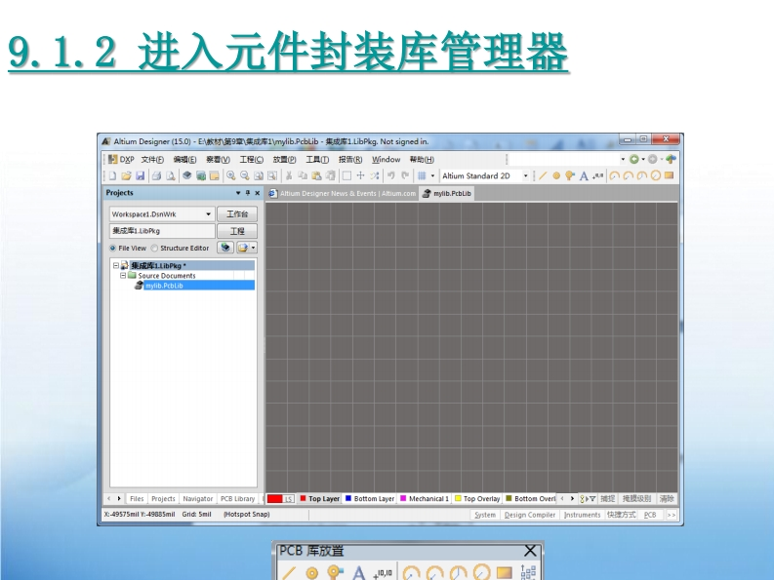This screenshot has height=580, width=774.
Task: Switch to the Navigator panel tab
Action: [x=197, y=499]
